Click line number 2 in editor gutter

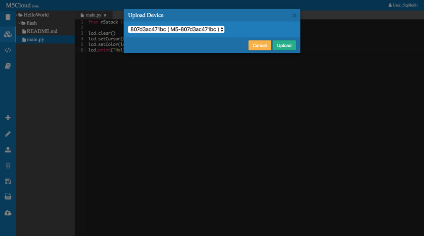pos(82,28)
